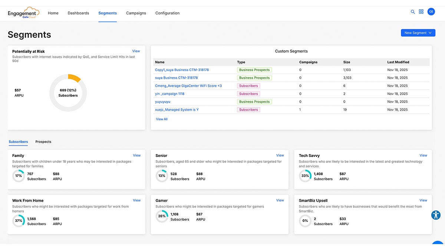Screen dimensions: 445x250
Task: View the Gamer segment details
Action: click(x=280, y=200)
